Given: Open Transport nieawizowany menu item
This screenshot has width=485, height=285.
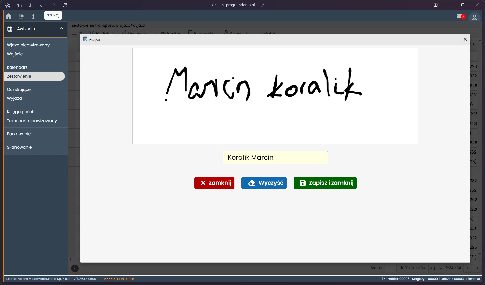Looking at the screenshot, I should click(x=32, y=121).
